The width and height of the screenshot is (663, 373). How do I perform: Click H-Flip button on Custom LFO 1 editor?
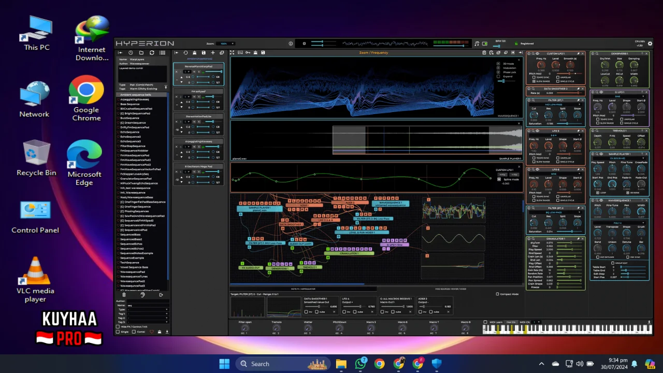pyautogui.click(x=502, y=175)
